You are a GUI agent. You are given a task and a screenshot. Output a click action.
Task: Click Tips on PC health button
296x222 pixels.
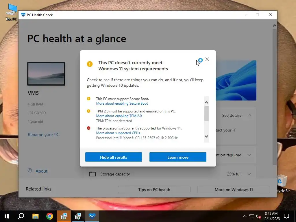[x=154, y=190]
